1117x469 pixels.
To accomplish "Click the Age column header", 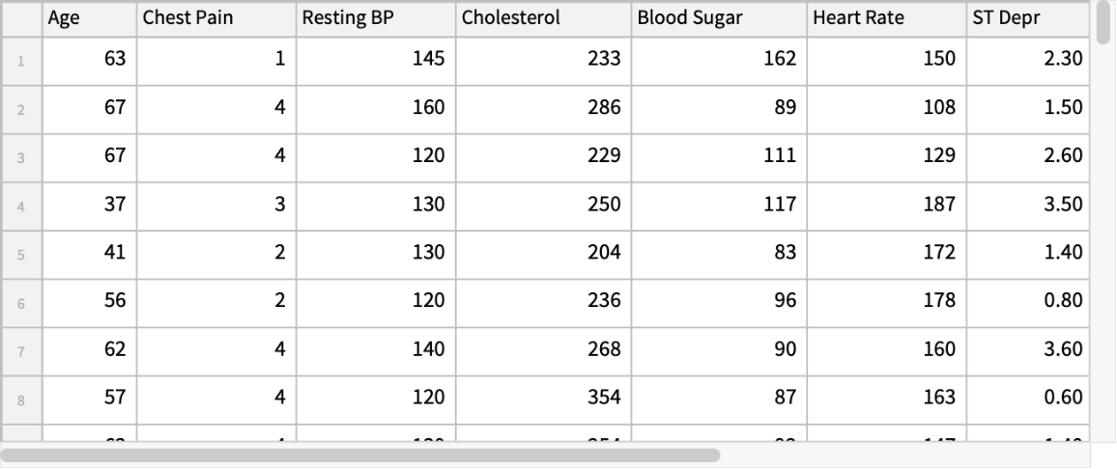I will [x=89, y=18].
